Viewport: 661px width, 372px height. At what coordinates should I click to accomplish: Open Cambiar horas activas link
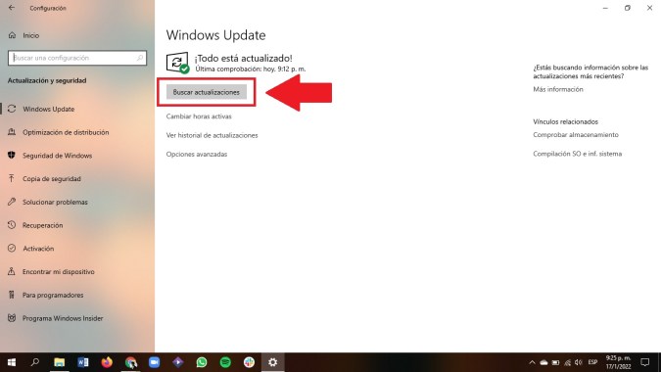(x=199, y=116)
